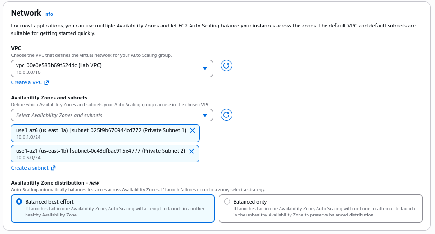Click the us-east-1a Private Subnet 1 token
The width and height of the screenshot is (435, 234).
click(100, 130)
